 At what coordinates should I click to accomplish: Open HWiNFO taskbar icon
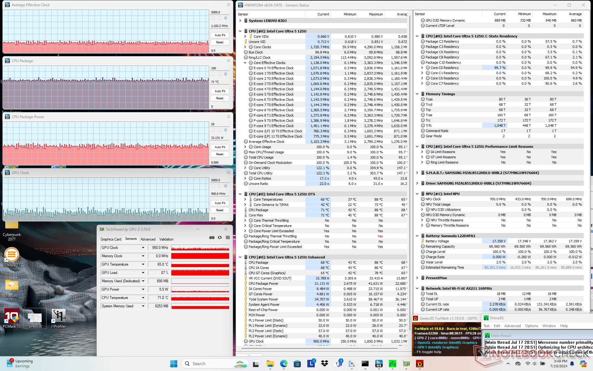(x=379, y=364)
